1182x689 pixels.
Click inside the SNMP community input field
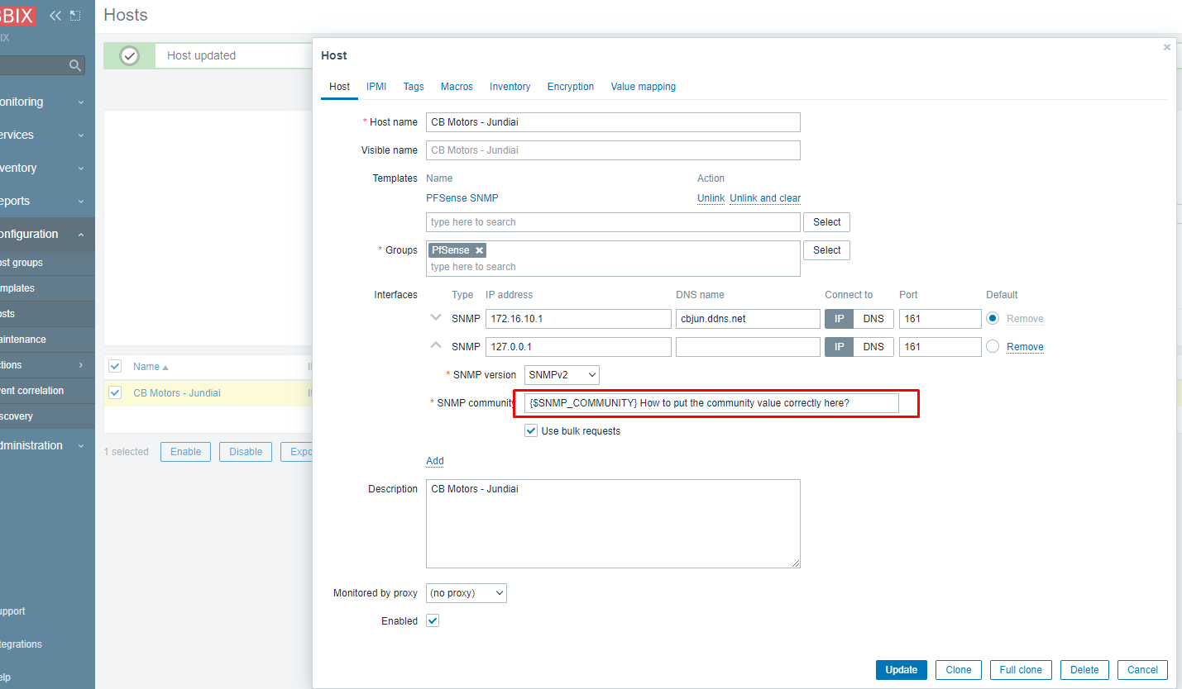[710, 402]
